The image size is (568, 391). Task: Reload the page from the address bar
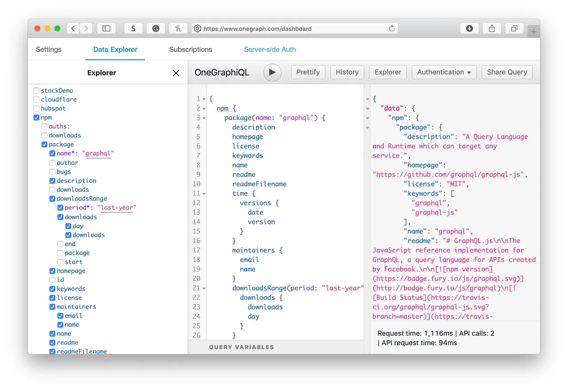click(x=392, y=28)
